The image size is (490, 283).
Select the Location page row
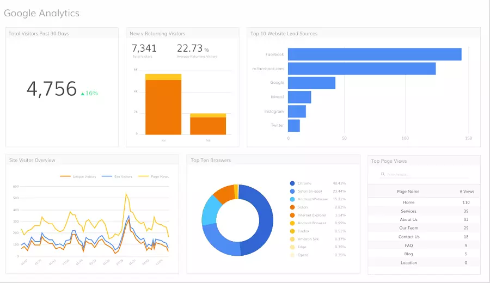tap(424, 263)
